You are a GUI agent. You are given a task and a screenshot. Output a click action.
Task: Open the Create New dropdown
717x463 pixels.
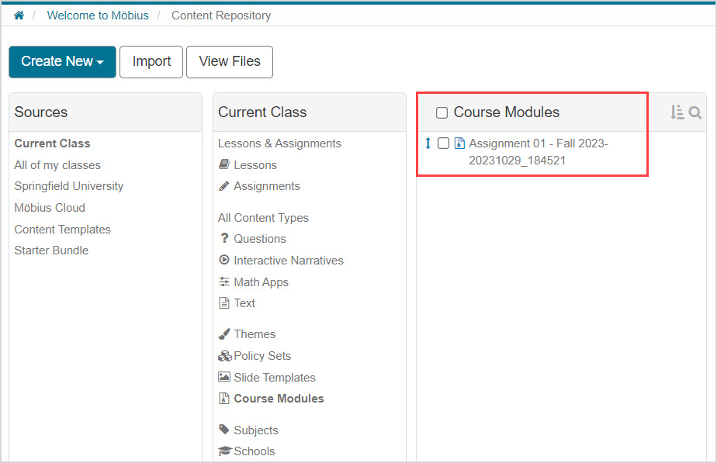coord(62,62)
